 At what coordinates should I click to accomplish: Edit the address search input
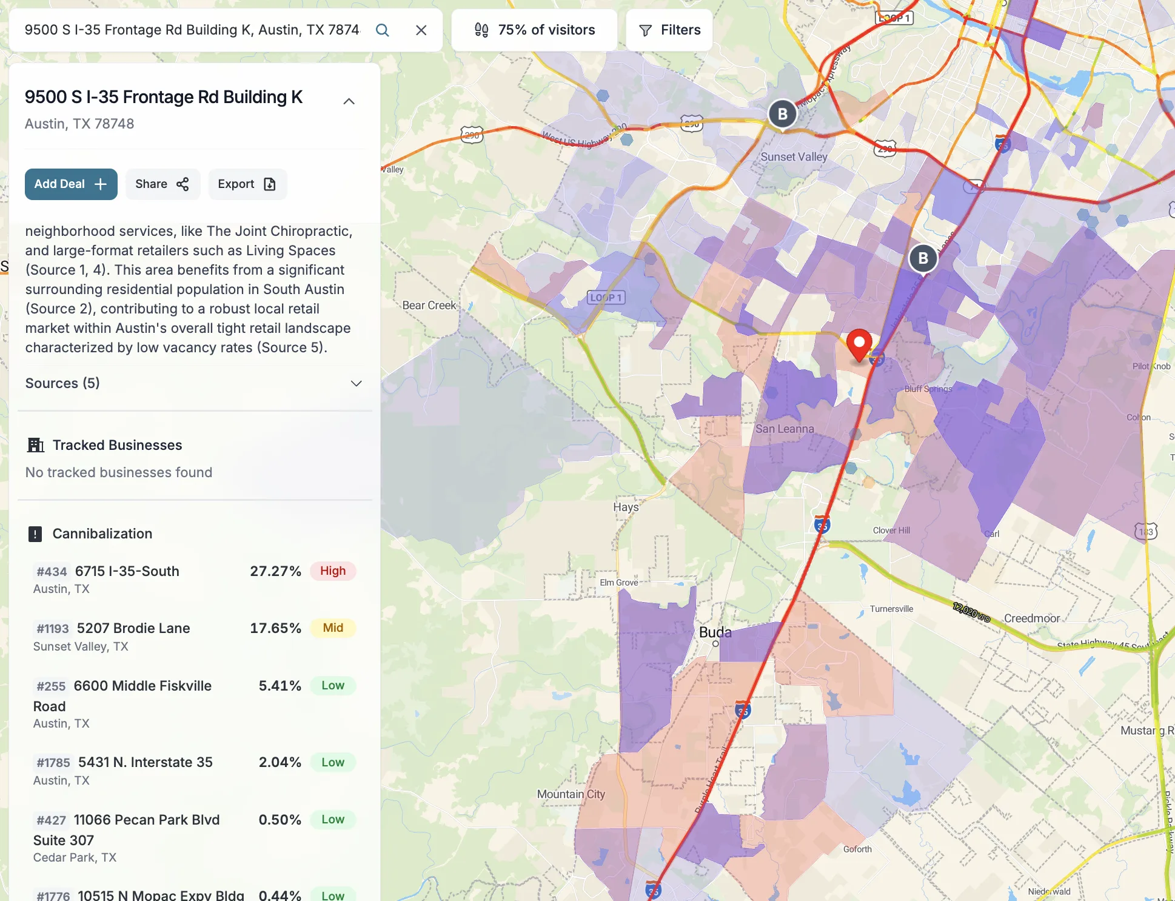(192, 30)
